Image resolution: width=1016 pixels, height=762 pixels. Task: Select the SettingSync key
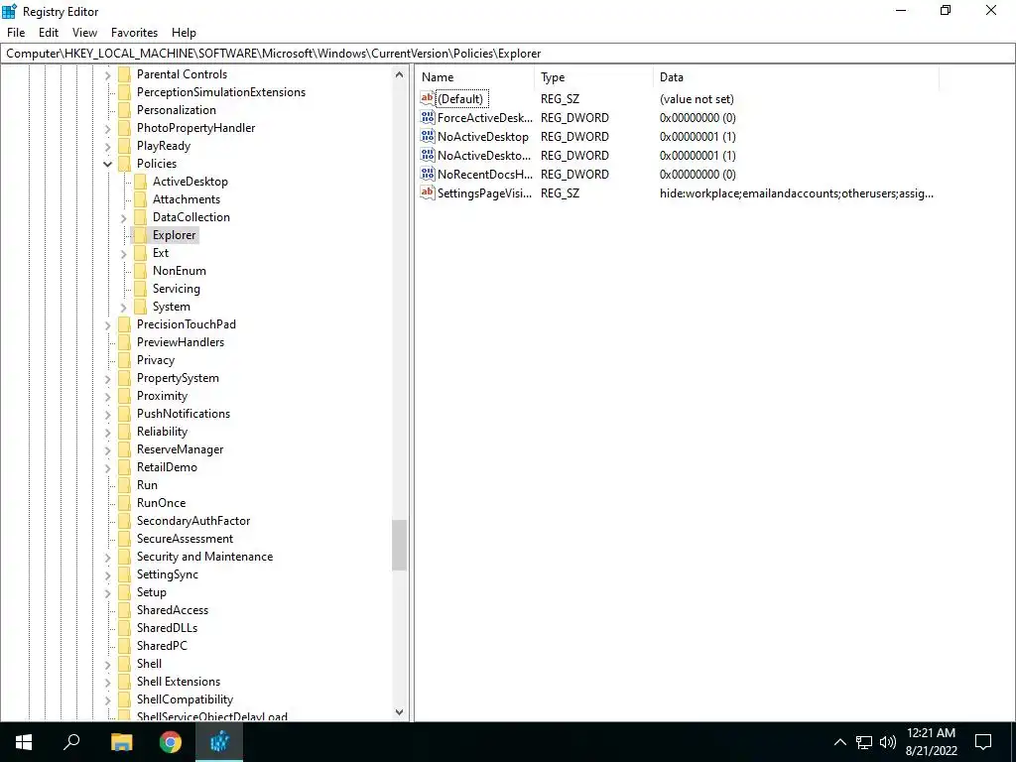pos(167,574)
